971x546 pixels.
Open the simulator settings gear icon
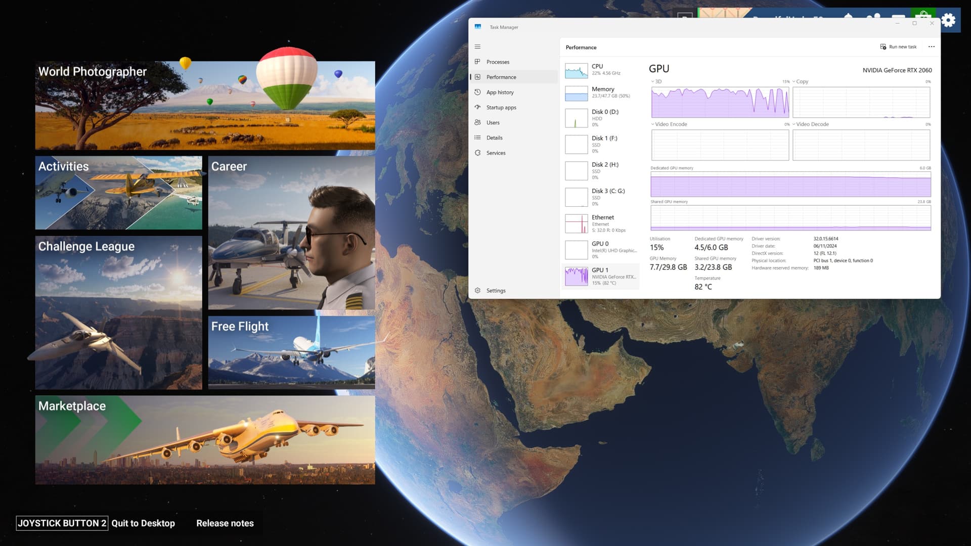pyautogui.click(x=948, y=20)
